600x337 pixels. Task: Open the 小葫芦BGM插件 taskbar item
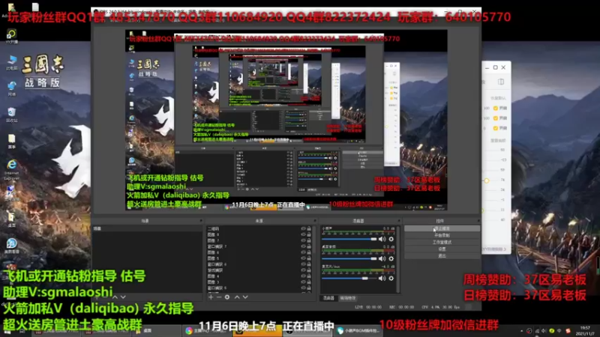(x=358, y=330)
